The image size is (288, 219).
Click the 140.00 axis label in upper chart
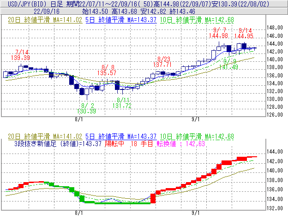tap(275, 59)
